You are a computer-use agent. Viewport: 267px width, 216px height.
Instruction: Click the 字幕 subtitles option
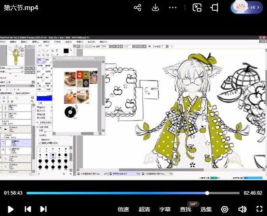point(165,209)
